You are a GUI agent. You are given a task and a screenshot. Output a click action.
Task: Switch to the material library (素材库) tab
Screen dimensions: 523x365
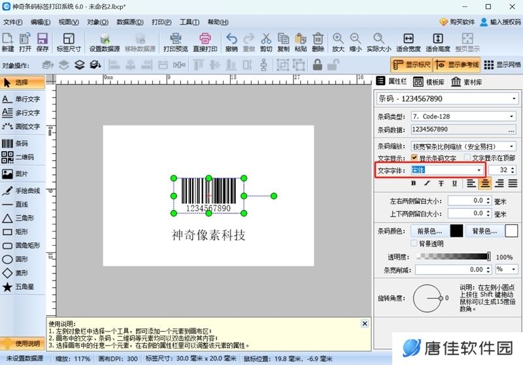coord(467,82)
